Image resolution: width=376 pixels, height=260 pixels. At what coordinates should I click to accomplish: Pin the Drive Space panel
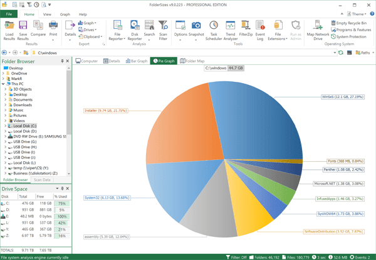coord(62,189)
